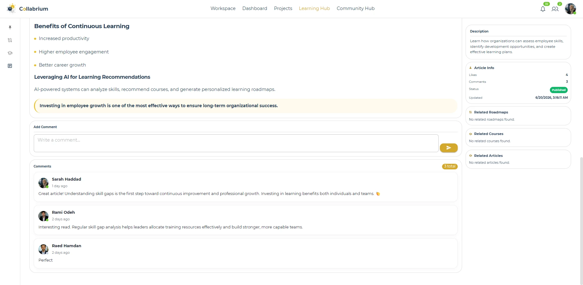Viewport: 583px width, 285px height.
Task: Select the Learning Hub tab
Action: pos(314,8)
